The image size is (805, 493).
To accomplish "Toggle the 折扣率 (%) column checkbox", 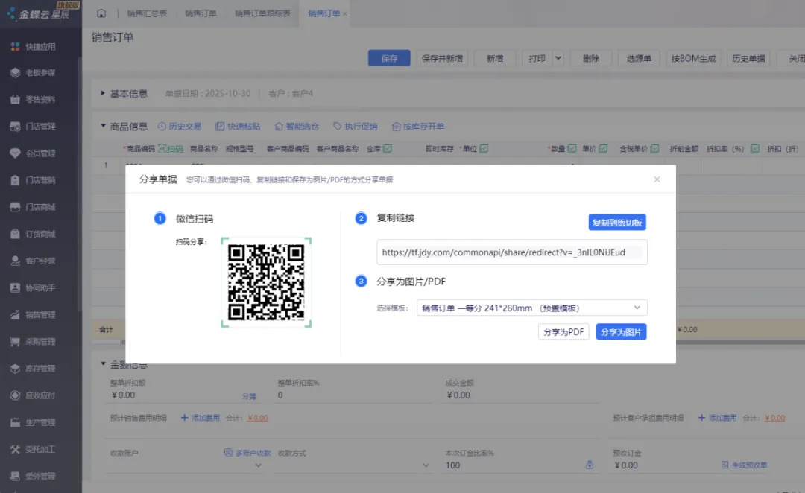I will [x=754, y=149].
